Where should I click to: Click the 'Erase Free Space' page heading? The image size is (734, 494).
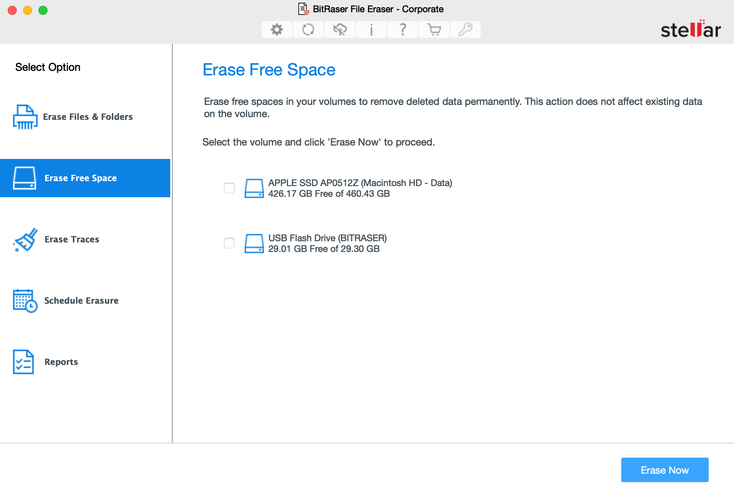click(269, 70)
